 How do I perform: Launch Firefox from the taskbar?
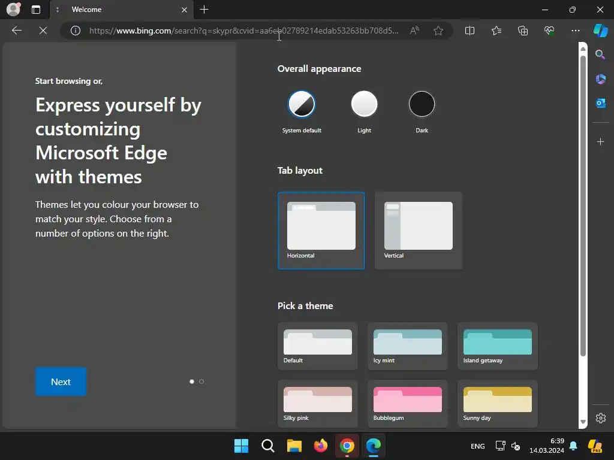pyautogui.click(x=320, y=446)
